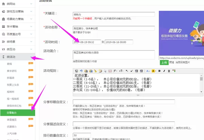Screen dimensions: 204x140
Task: Click the 关键词 keyword input field
Action: click(x=114, y=14)
